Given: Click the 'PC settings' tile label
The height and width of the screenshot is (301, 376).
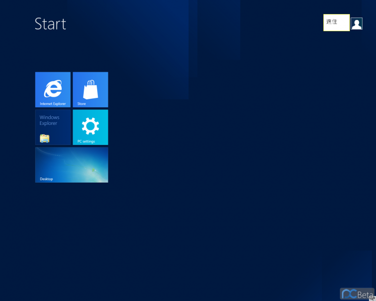Looking at the screenshot, I should (86, 141).
